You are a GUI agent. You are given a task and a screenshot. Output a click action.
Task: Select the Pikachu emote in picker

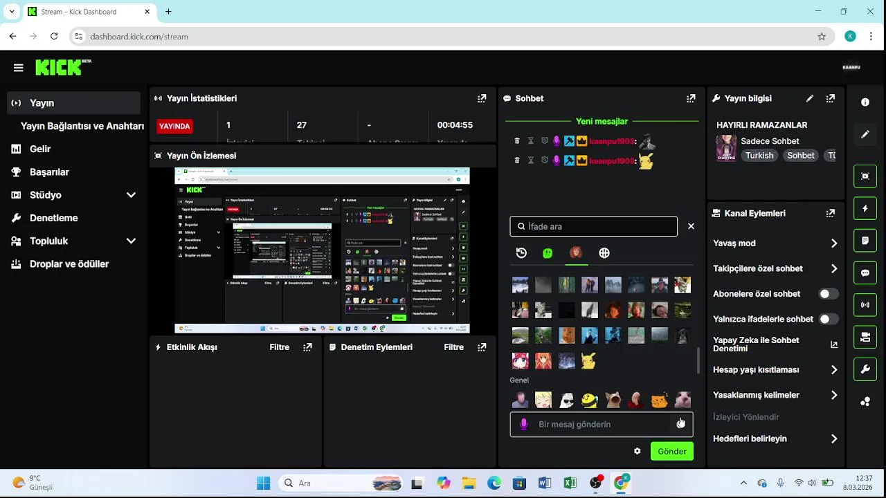589,360
